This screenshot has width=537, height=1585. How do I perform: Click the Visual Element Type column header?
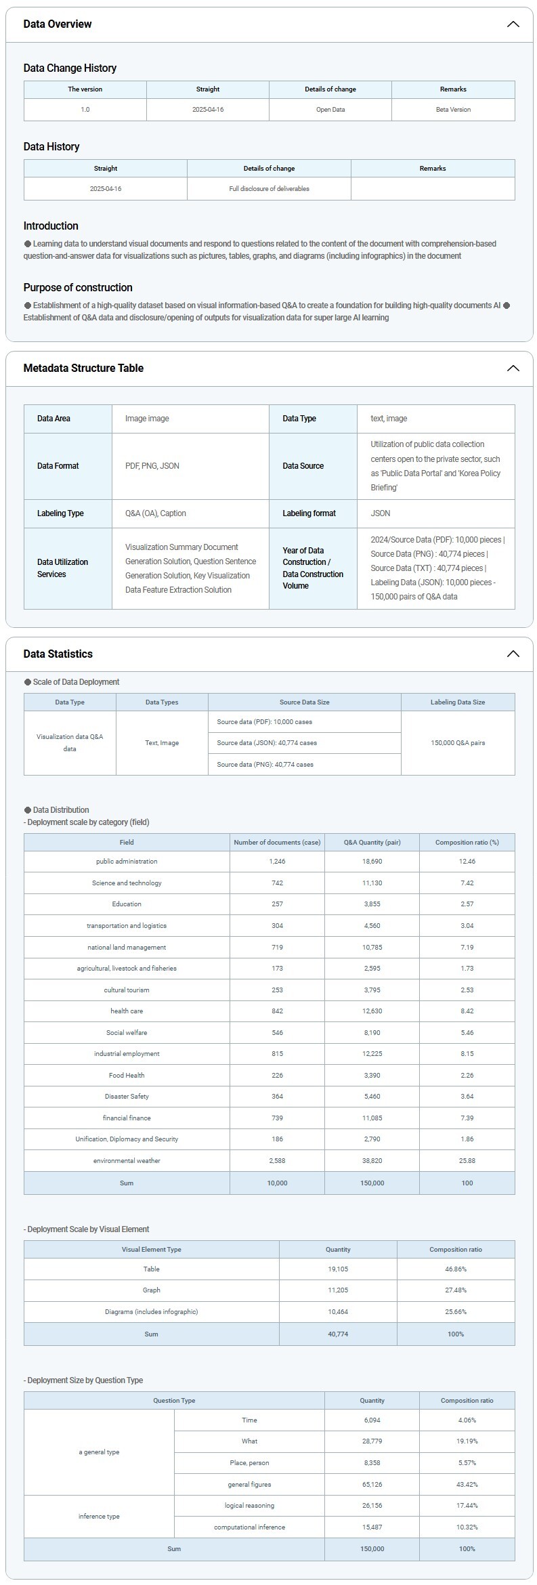pos(151,1250)
